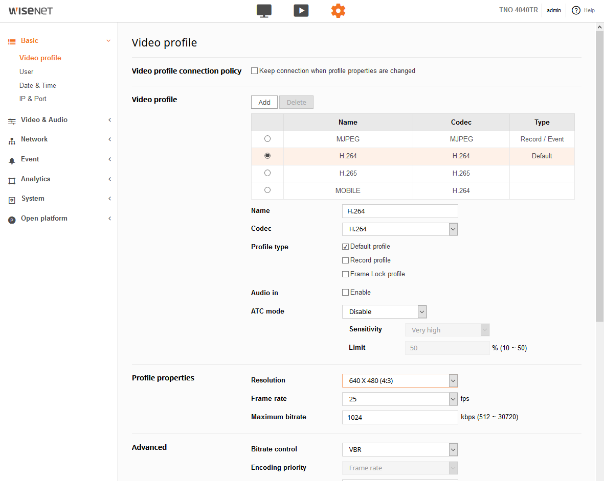Click the Add profile button
Viewport: 604px width, 481px height.
(264, 102)
